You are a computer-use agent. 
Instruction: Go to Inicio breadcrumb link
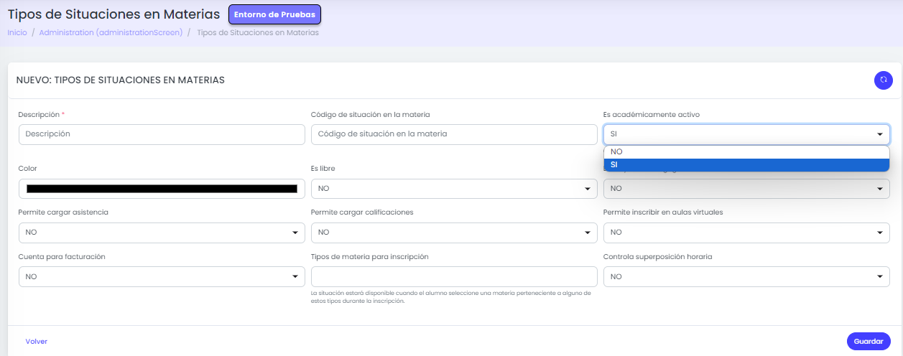click(17, 33)
